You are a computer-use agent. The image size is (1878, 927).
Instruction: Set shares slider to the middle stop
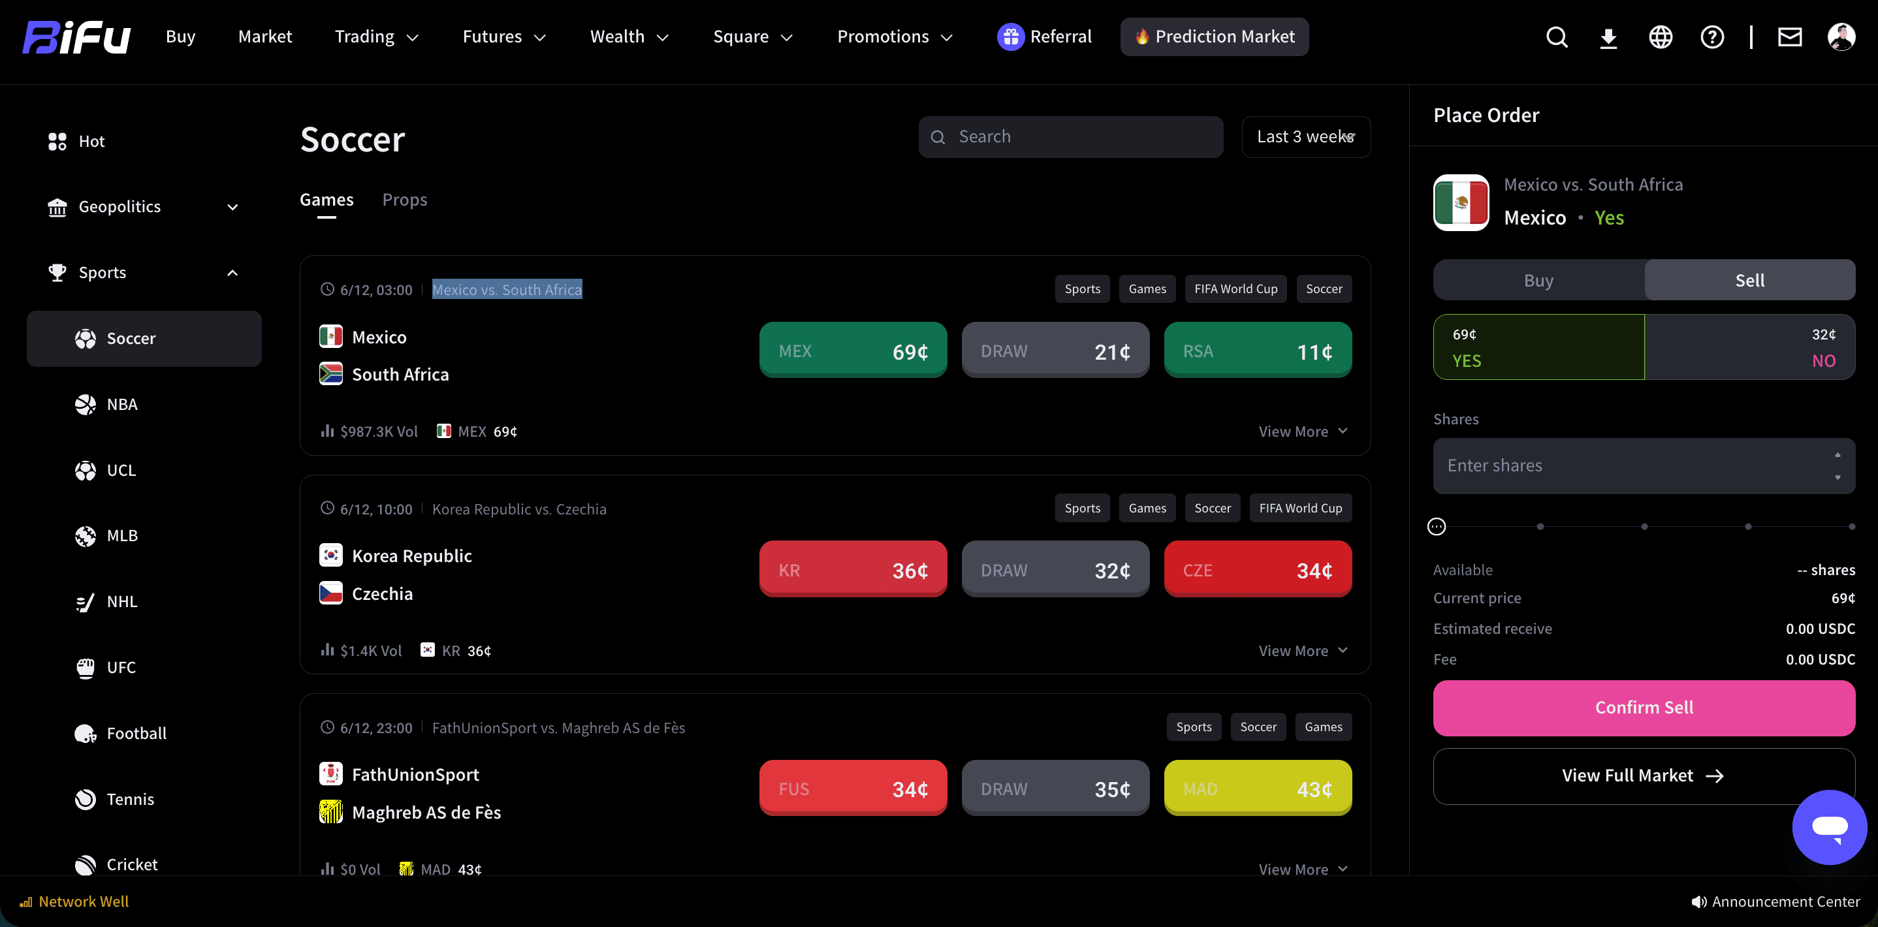click(1644, 526)
